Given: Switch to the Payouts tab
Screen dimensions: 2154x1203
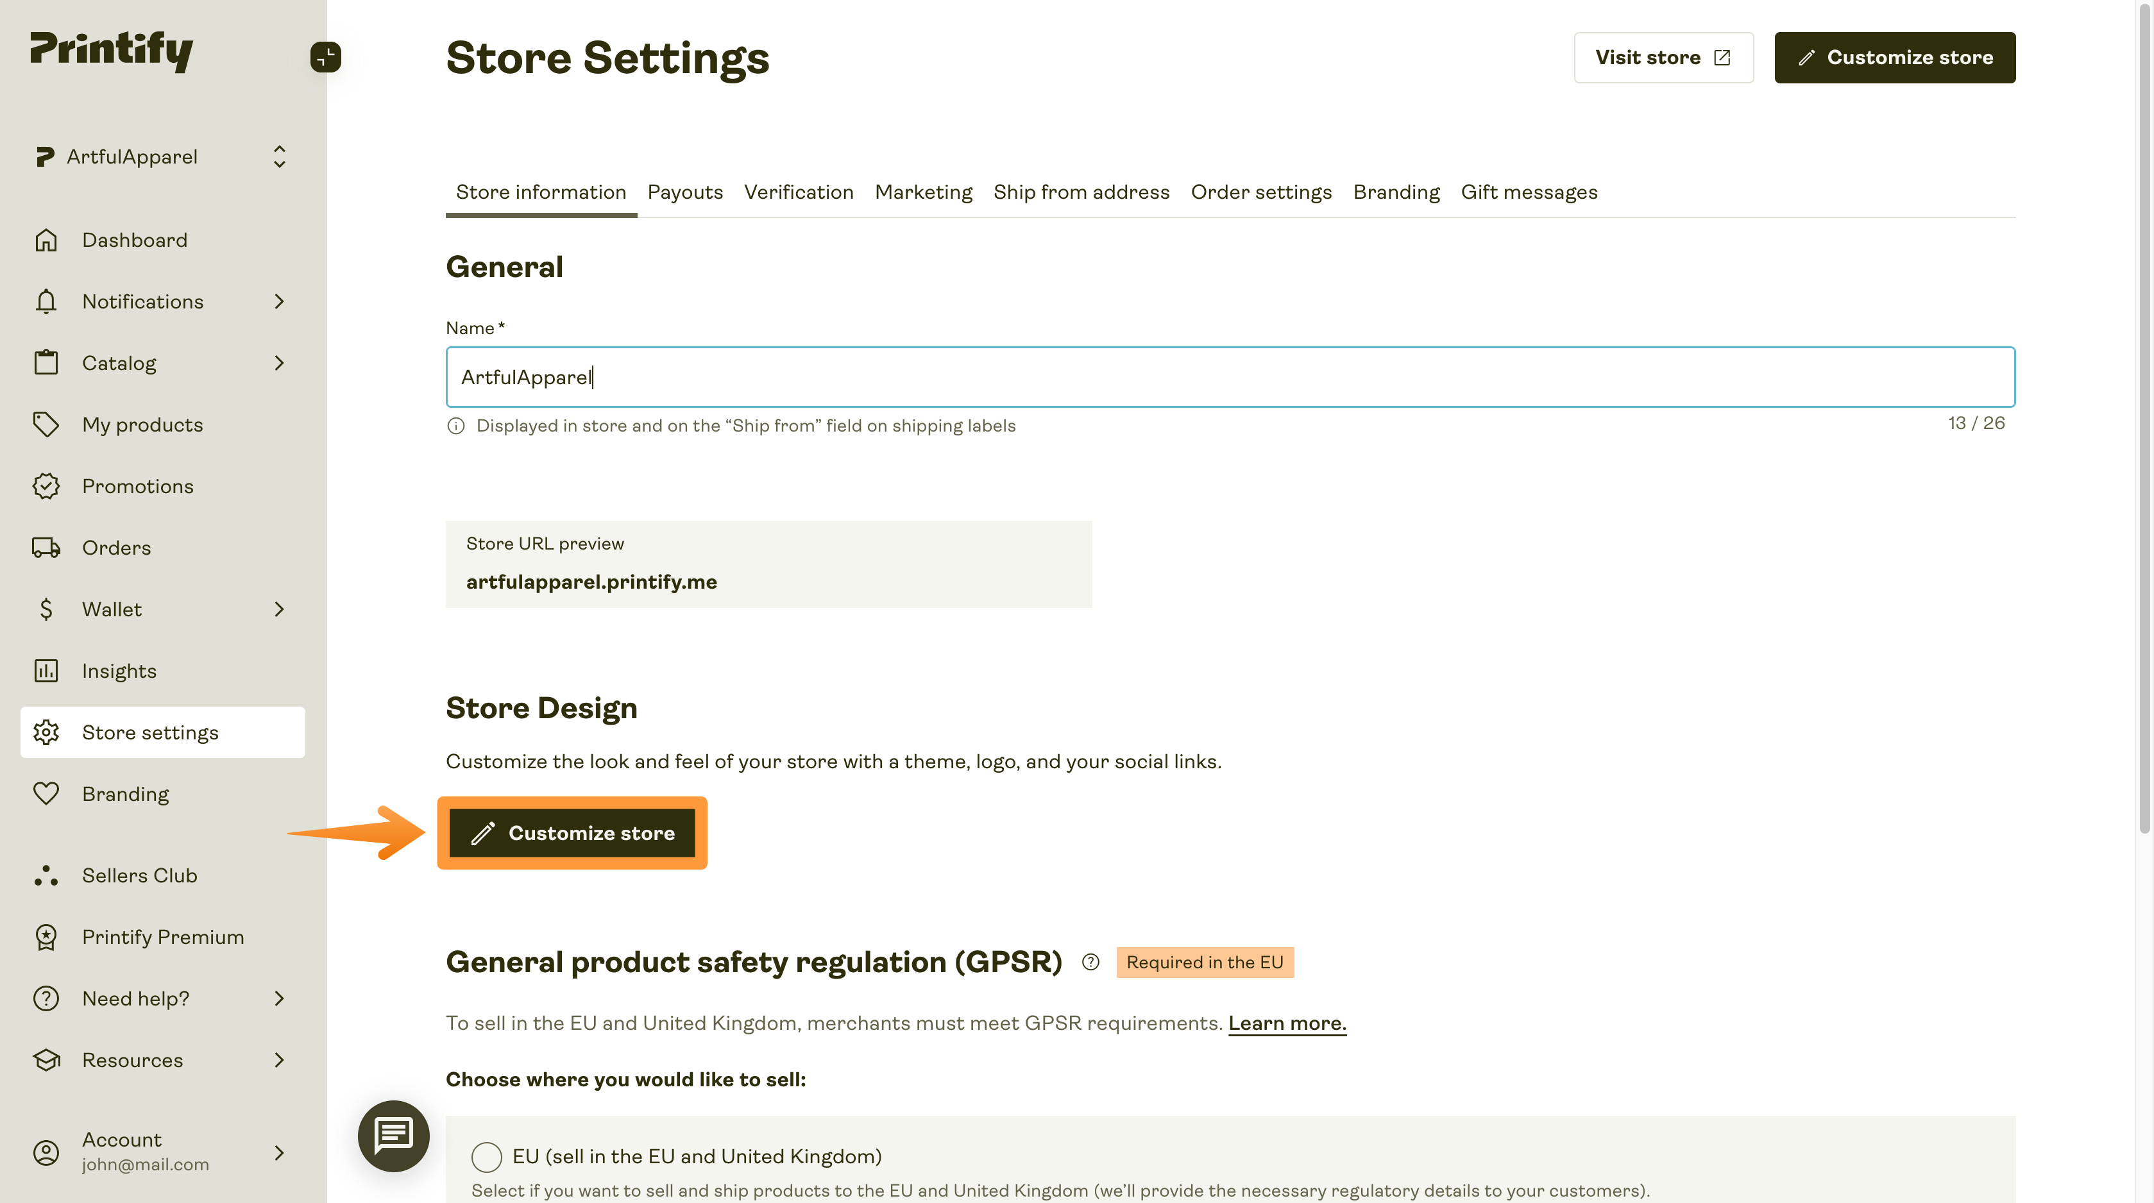Looking at the screenshot, I should coord(685,192).
